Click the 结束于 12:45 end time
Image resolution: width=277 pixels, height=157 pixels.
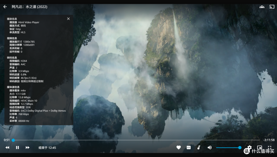(x=47, y=148)
